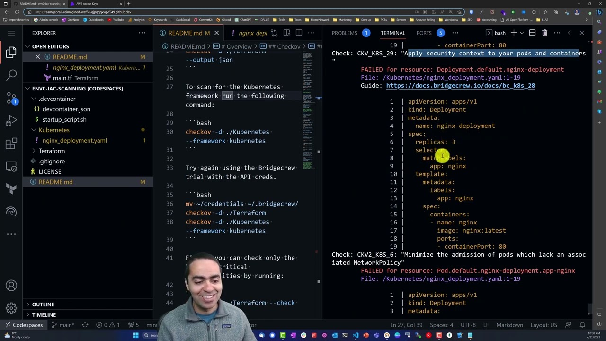This screenshot has height=341, width=606.
Task: Close the terminal panel
Action: [581, 33]
